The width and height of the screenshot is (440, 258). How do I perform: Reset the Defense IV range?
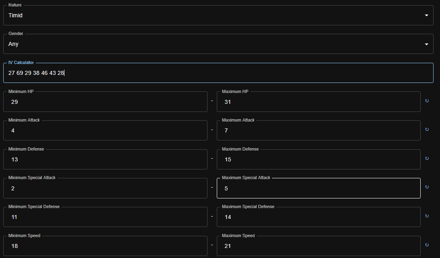click(427, 159)
